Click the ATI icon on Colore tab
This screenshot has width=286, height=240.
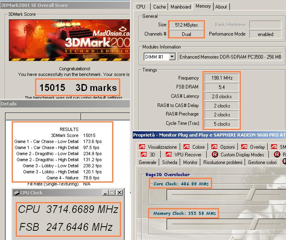[x=186, y=147]
